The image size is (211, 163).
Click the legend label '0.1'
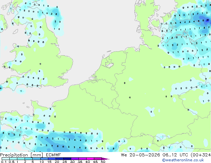pos(4,162)
